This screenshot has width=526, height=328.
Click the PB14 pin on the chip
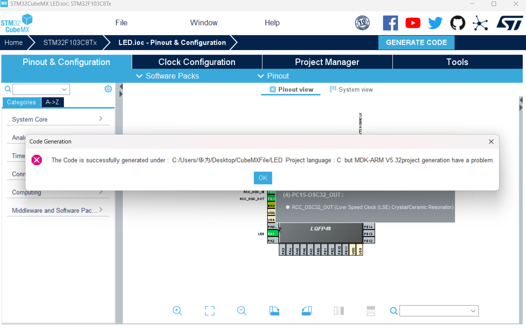(369, 227)
